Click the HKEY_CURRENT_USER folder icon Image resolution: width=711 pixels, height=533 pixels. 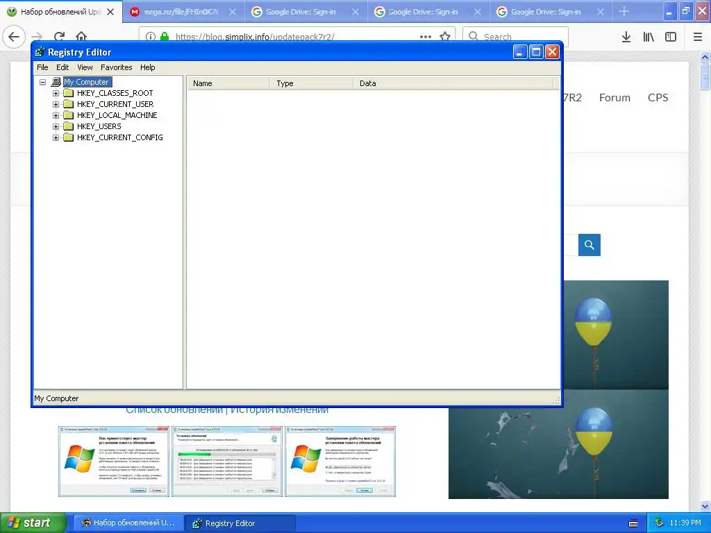tap(69, 104)
